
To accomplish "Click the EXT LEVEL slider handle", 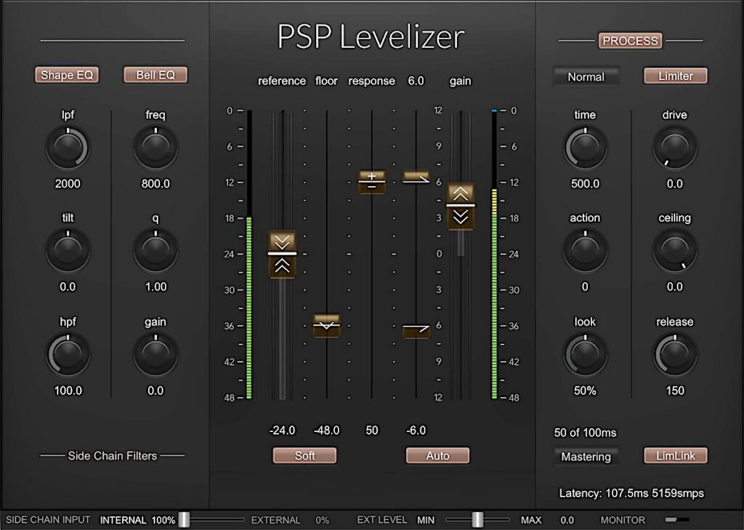I will tap(477, 520).
